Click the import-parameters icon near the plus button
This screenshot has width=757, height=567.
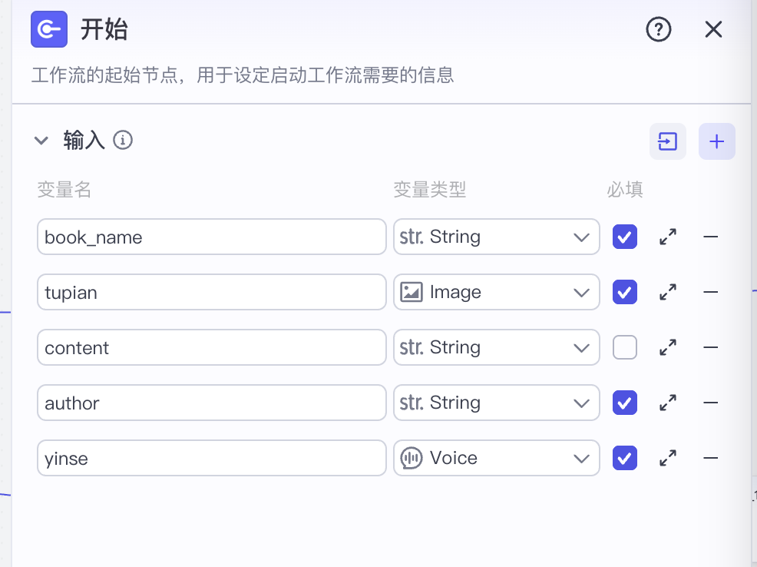point(667,141)
